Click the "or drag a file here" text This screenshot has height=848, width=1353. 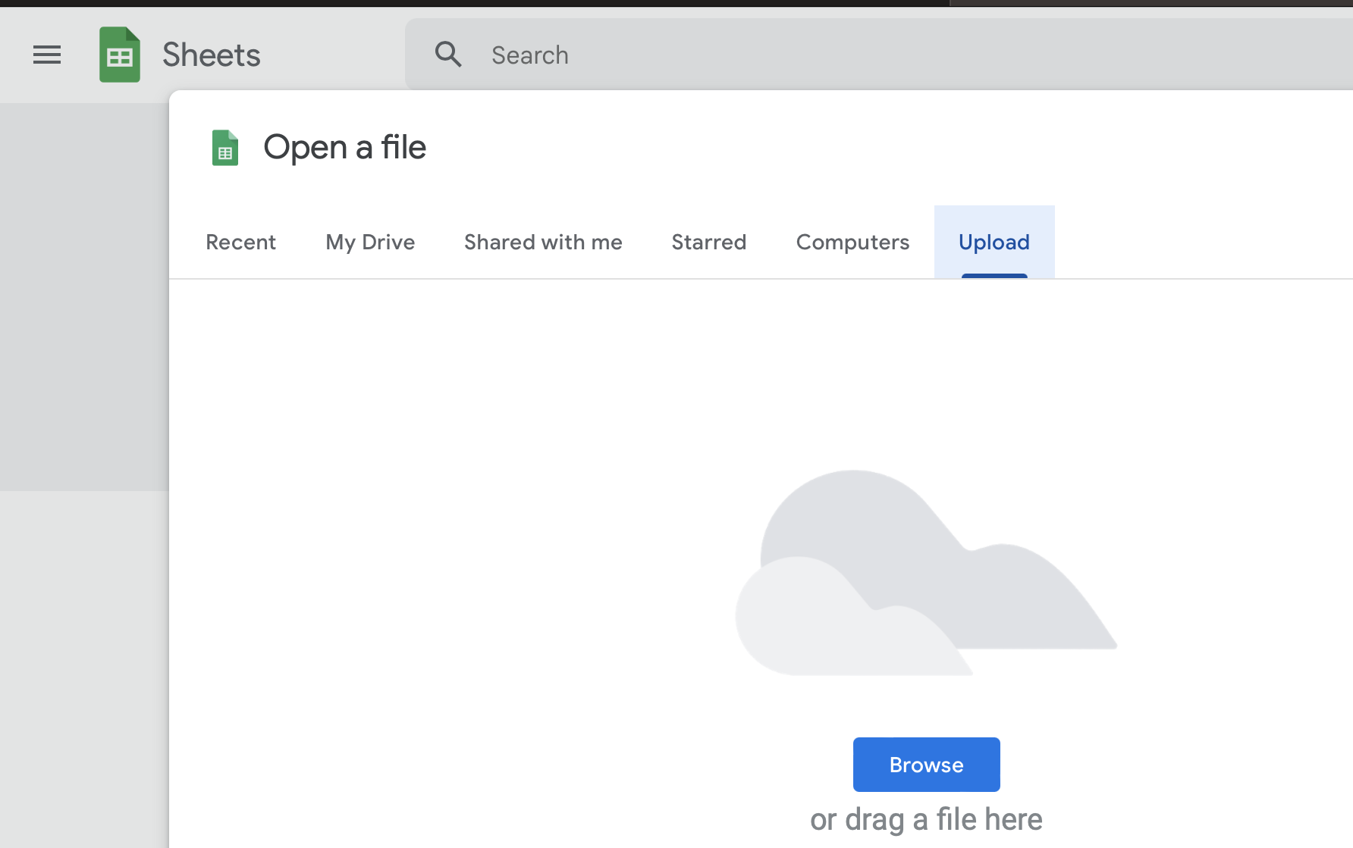click(926, 820)
